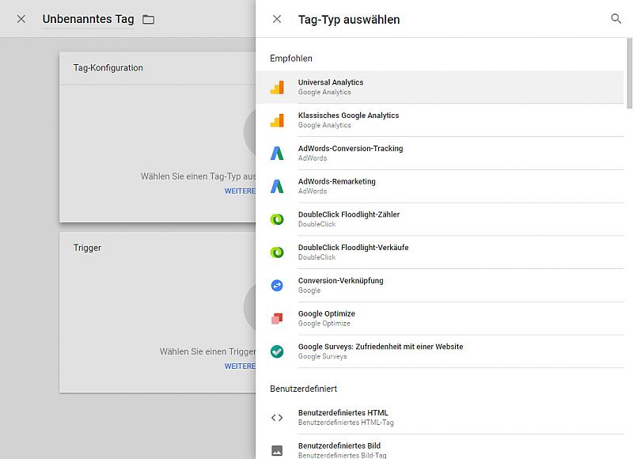Click the tag type list scrollbar
Screen dimensions: 633x459
point(629,74)
